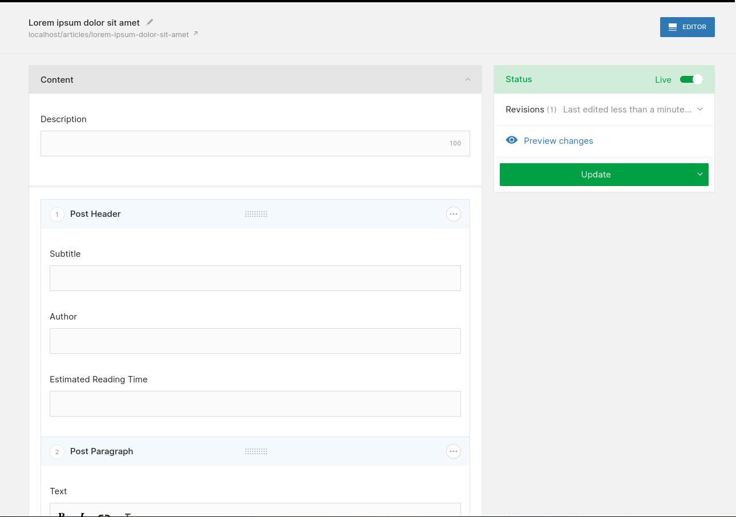
Task: Click the Update button
Action: pos(595,175)
